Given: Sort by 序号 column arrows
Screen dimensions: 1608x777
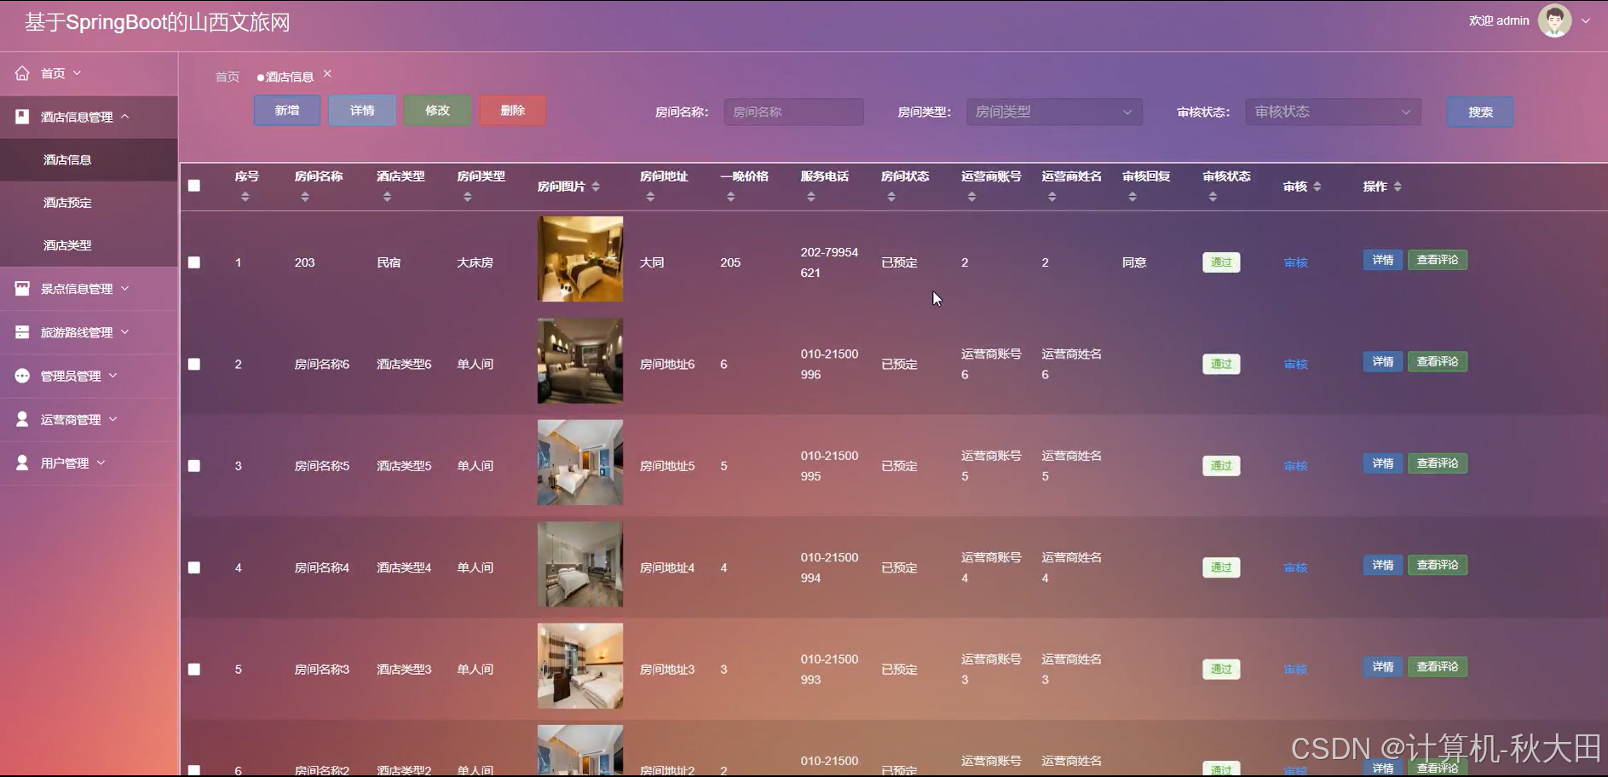Looking at the screenshot, I should point(245,197).
